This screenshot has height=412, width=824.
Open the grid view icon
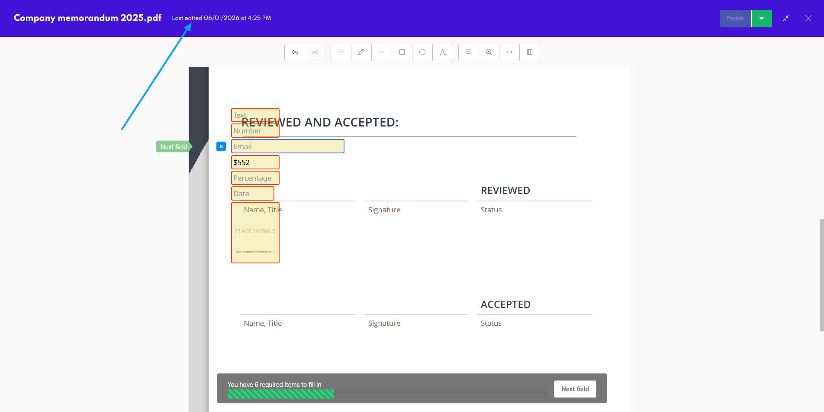pos(530,52)
